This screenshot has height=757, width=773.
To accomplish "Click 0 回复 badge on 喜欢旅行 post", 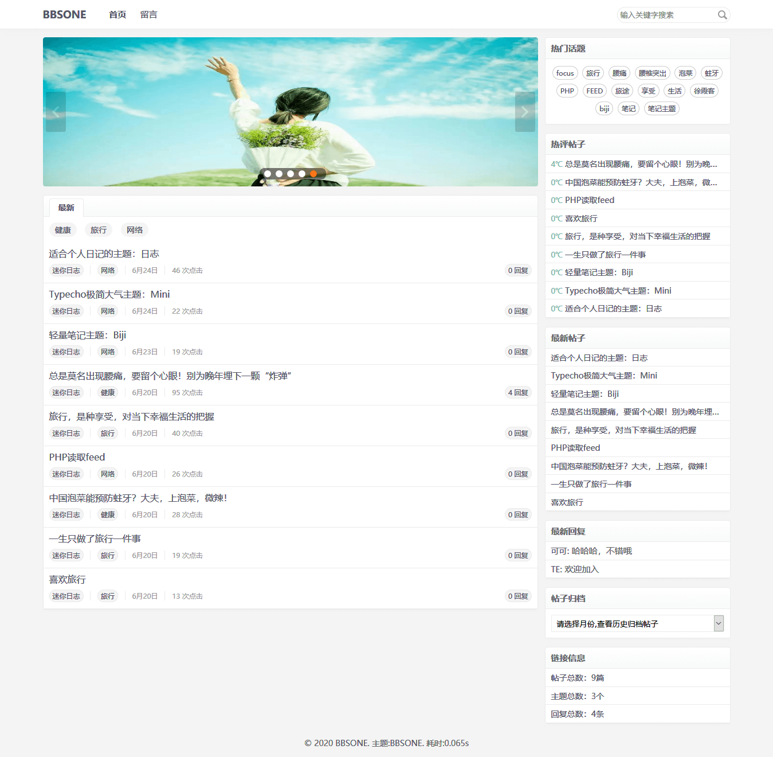I will tap(518, 596).
